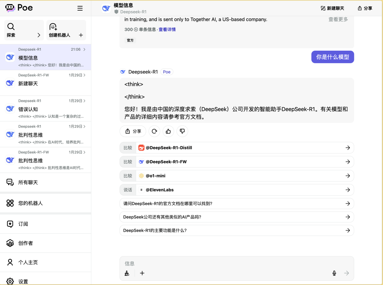Click the 官方 official tag
Screen dimensions: 383x285
130,40
